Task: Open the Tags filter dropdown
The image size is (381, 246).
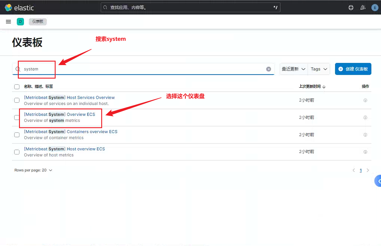Action: pos(319,69)
